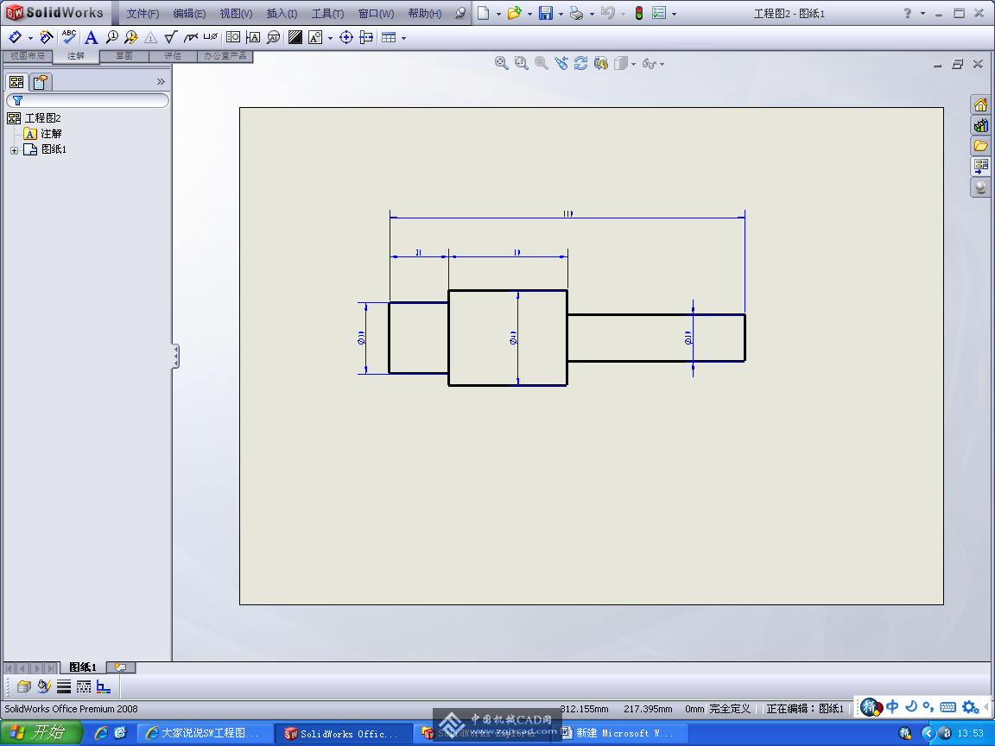Click the Add Sheet tab icon
995x746 pixels.
[x=121, y=667]
